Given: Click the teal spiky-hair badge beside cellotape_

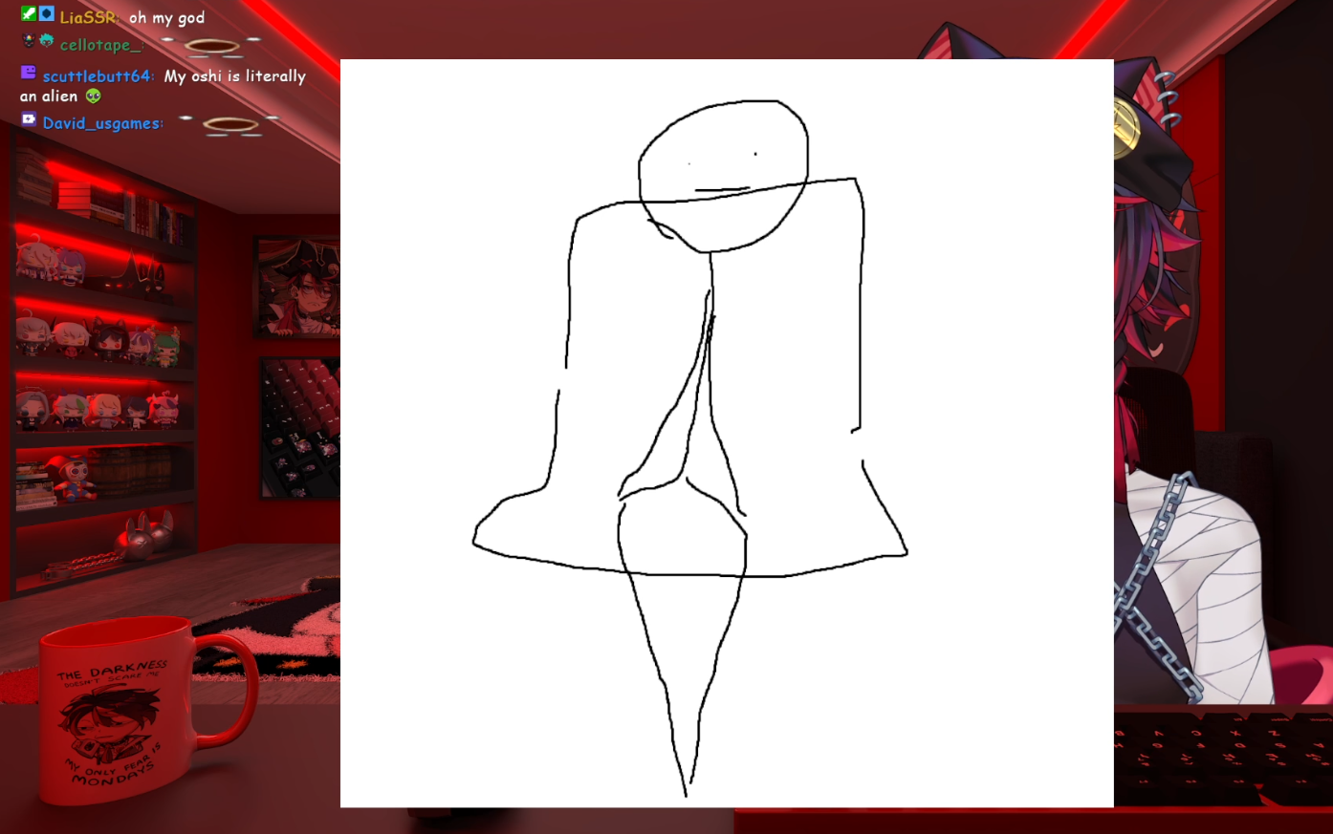Looking at the screenshot, I should (x=46, y=40).
